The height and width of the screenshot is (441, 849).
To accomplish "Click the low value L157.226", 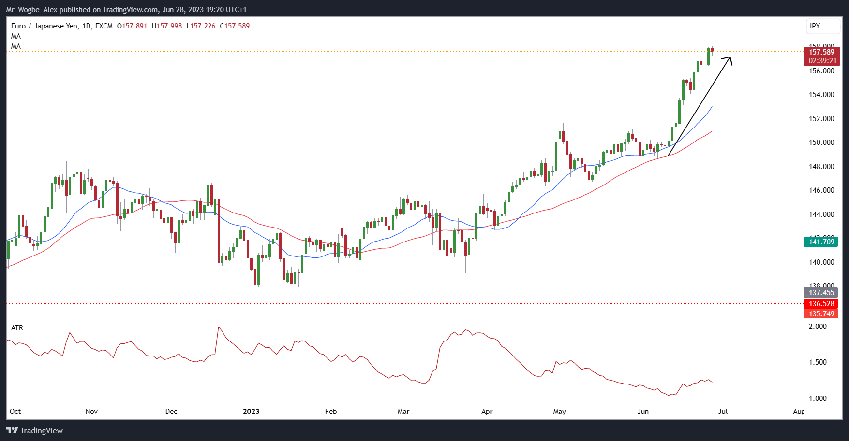I will pos(201,26).
